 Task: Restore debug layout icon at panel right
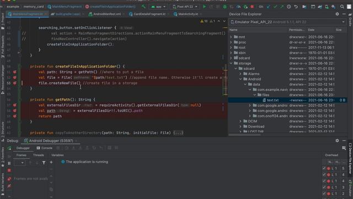coord(344,148)
